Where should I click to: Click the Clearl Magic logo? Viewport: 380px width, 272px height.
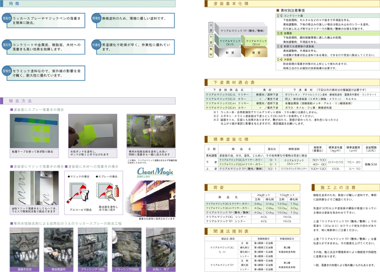(x=155, y=172)
